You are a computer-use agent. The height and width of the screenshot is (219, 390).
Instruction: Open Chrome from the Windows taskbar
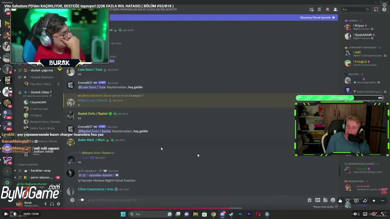tap(213, 214)
